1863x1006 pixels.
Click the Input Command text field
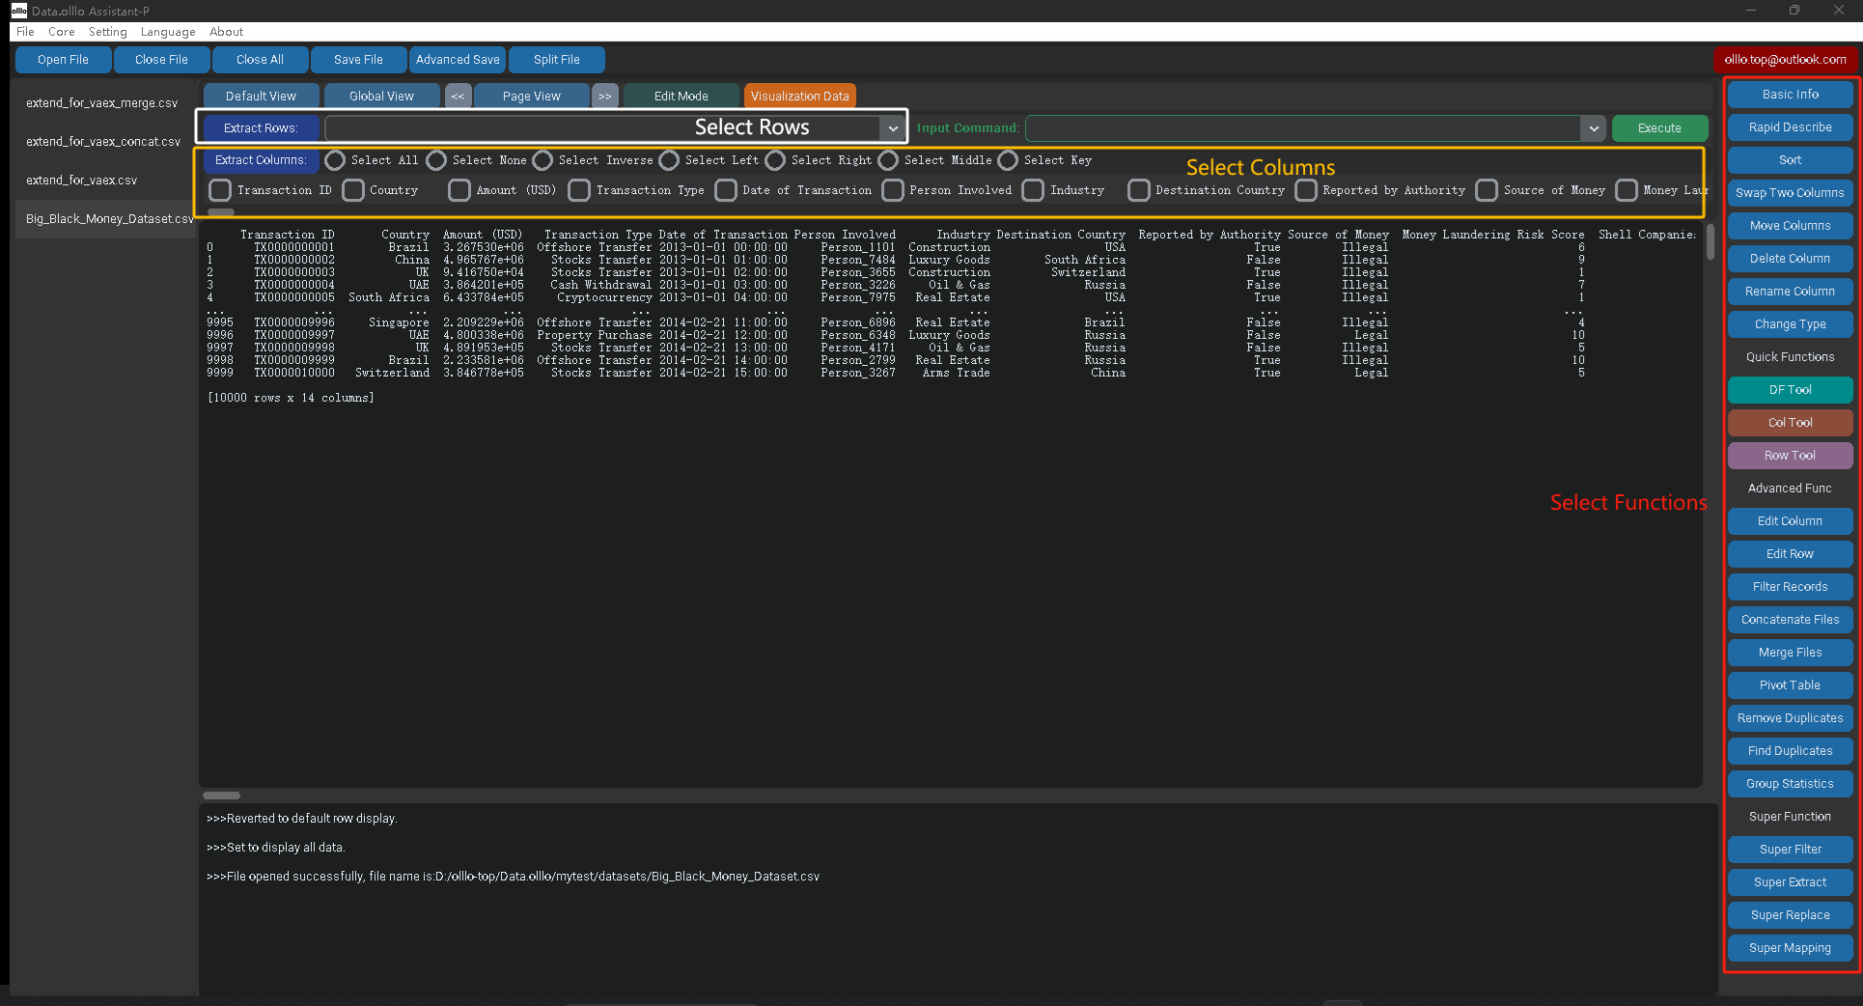(x=1303, y=127)
